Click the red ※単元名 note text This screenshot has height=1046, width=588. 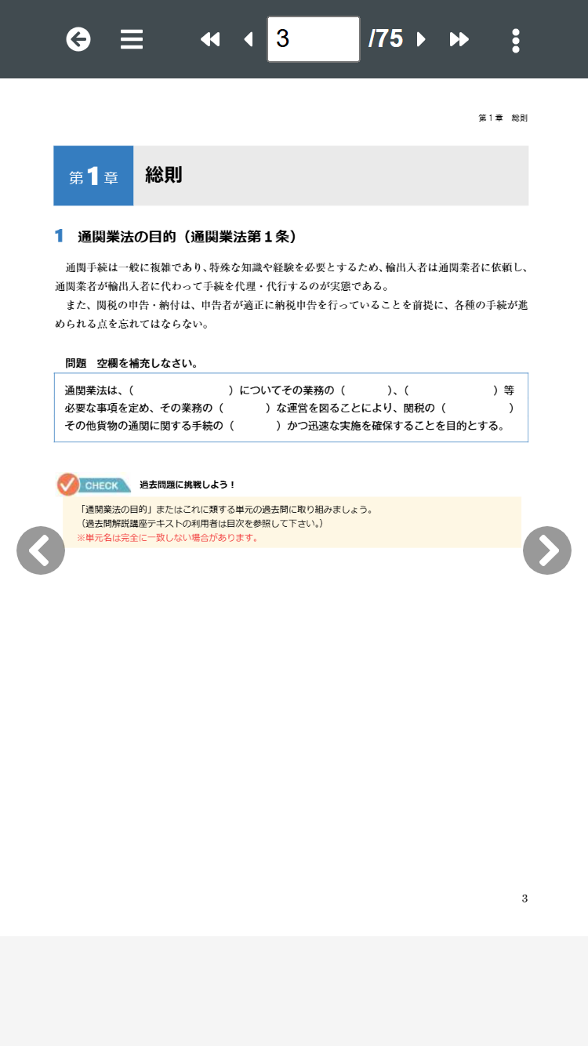(x=168, y=538)
